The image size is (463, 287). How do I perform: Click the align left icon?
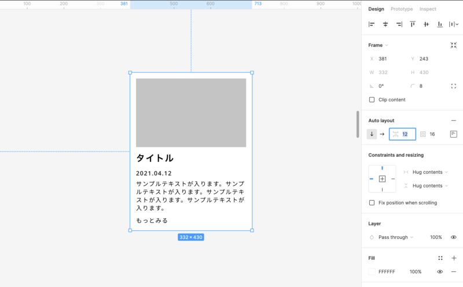(372, 24)
